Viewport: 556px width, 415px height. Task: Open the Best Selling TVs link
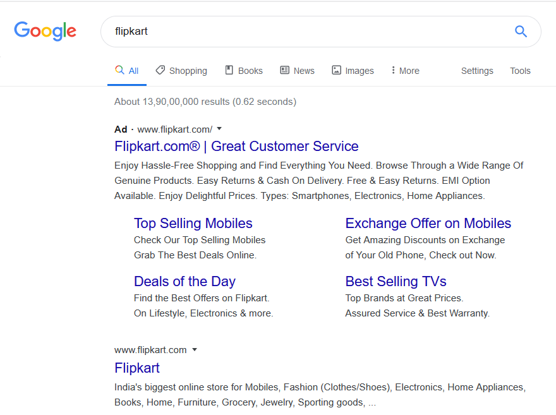[396, 282]
